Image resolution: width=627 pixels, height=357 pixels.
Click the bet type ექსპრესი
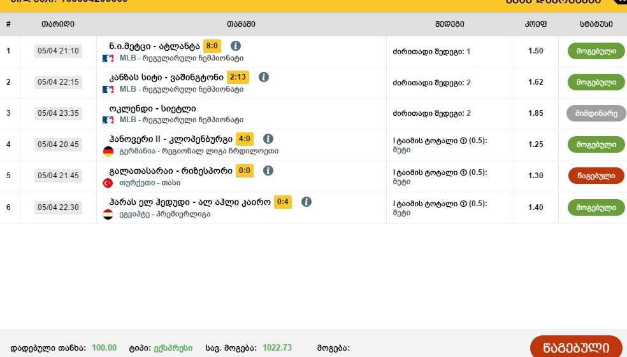(x=173, y=348)
